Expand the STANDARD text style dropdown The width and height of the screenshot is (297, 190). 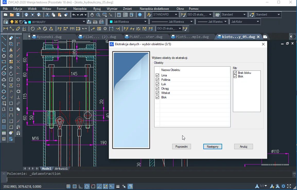176,15
